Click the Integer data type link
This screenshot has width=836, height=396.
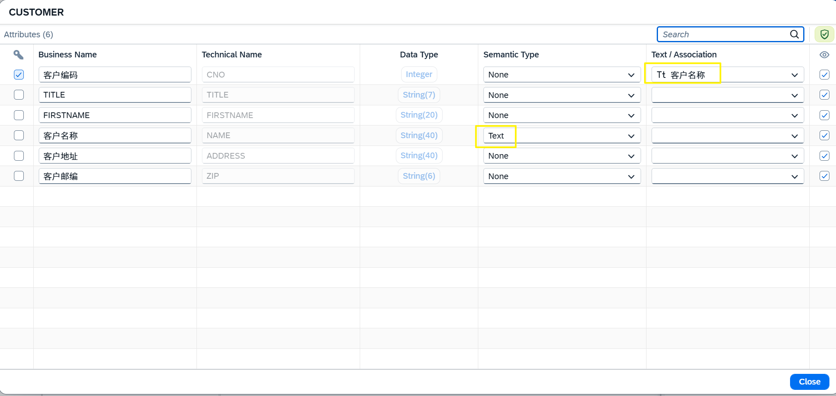(419, 74)
